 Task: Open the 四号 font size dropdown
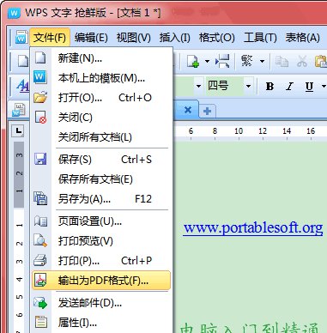point(248,86)
